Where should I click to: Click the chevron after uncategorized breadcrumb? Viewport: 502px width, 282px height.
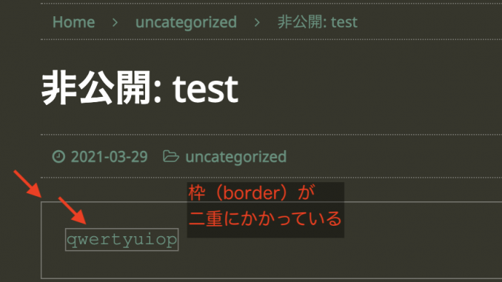point(257,22)
